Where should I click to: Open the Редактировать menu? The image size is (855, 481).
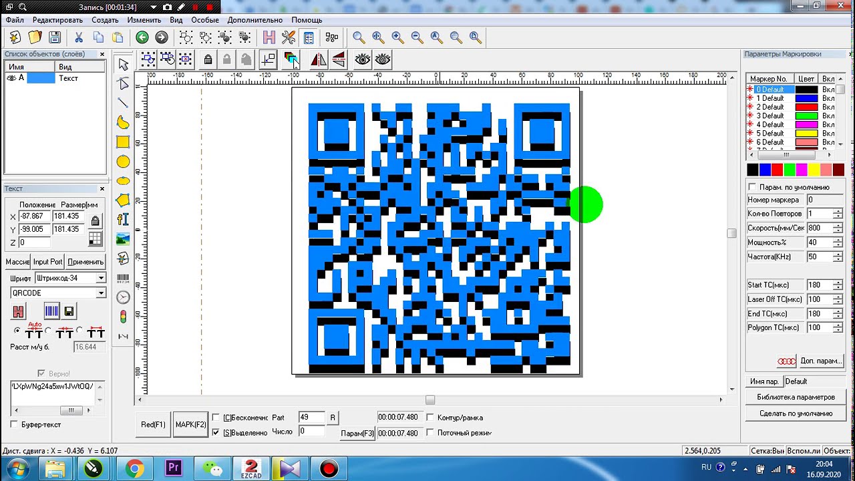click(x=57, y=20)
